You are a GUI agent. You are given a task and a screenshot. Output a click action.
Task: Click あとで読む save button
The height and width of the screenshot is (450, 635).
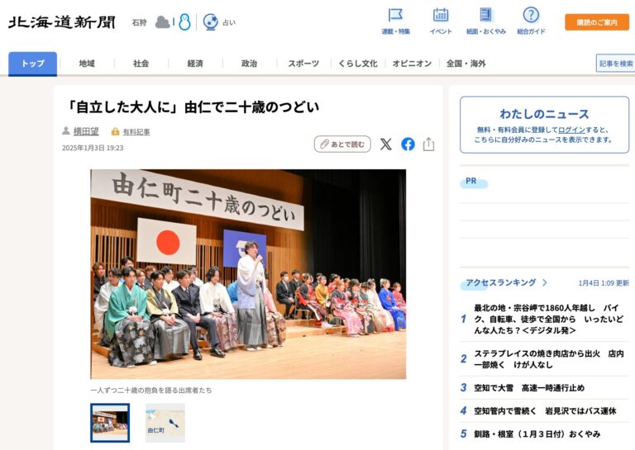coord(342,144)
